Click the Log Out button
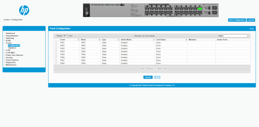The width and height of the screenshot is (259, 127). tap(251, 20)
